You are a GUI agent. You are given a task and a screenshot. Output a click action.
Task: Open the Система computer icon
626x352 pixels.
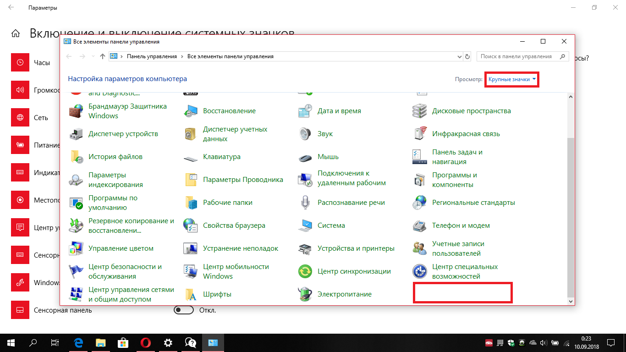305,225
